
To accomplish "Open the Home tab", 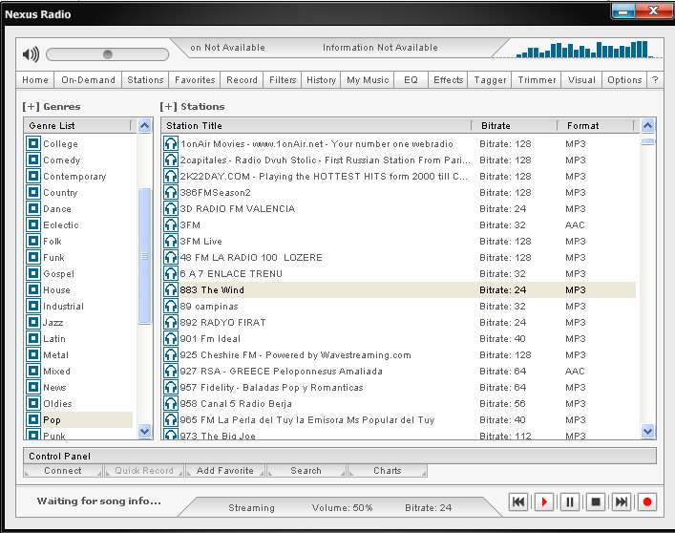I will pyautogui.click(x=35, y=80).
